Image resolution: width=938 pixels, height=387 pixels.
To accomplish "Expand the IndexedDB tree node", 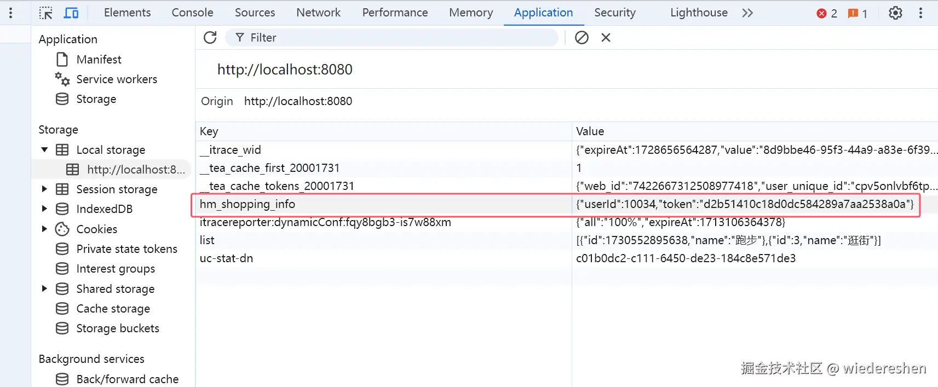I will tap(44, 209).
